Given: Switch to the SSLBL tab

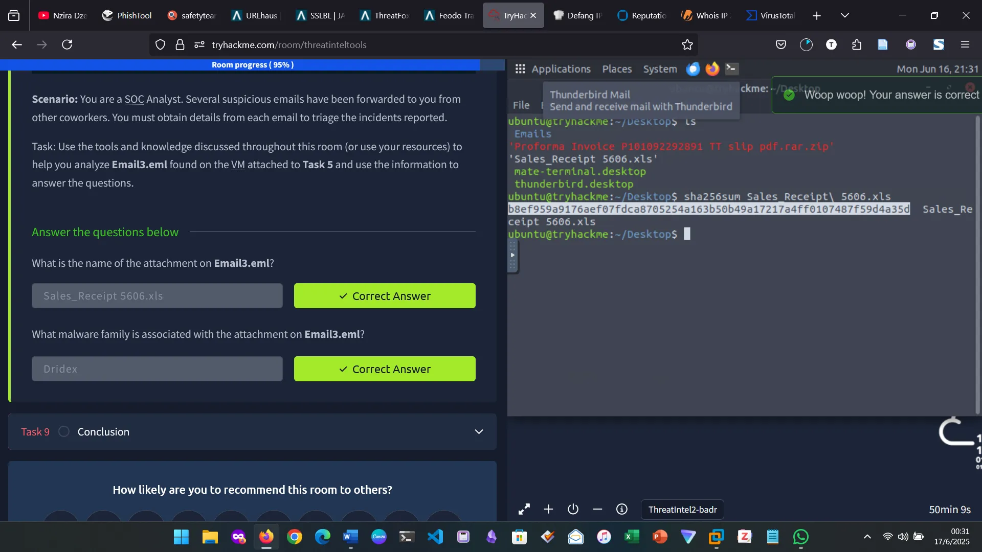Looking at the screenshot, I should click(321, 15).
